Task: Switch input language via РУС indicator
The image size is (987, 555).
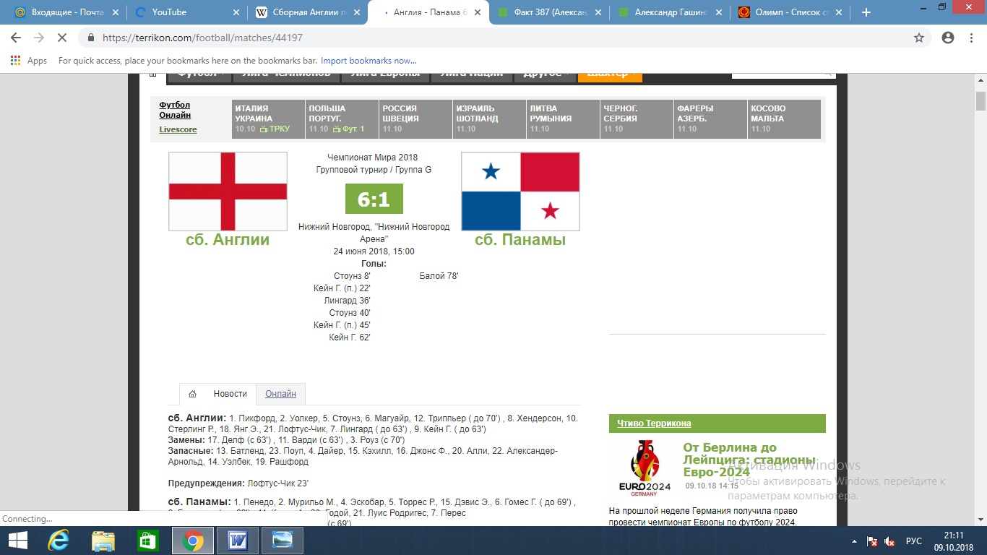Action: pos(914,541)
